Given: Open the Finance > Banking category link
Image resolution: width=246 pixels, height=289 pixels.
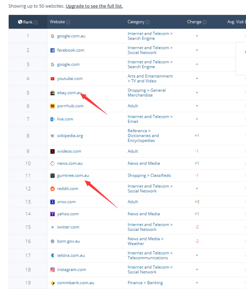Looking at the screenshot, I should [x=145, y=283].
